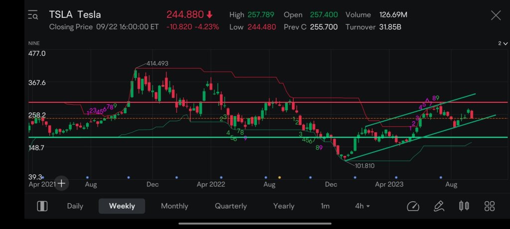Click the 367.6 price axis label
The width and height of the screenshot is (510, 229).
click(x=37, y=83)
